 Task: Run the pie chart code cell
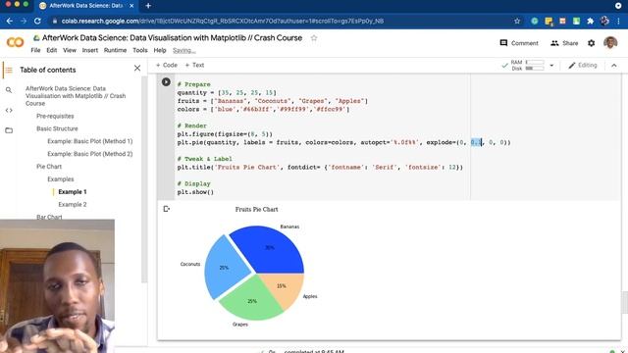166,82
